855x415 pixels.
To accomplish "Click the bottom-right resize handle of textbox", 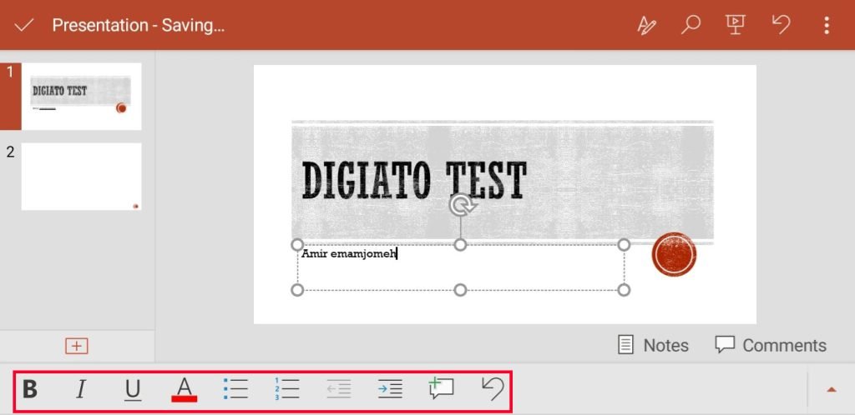I will pos(624,290).
